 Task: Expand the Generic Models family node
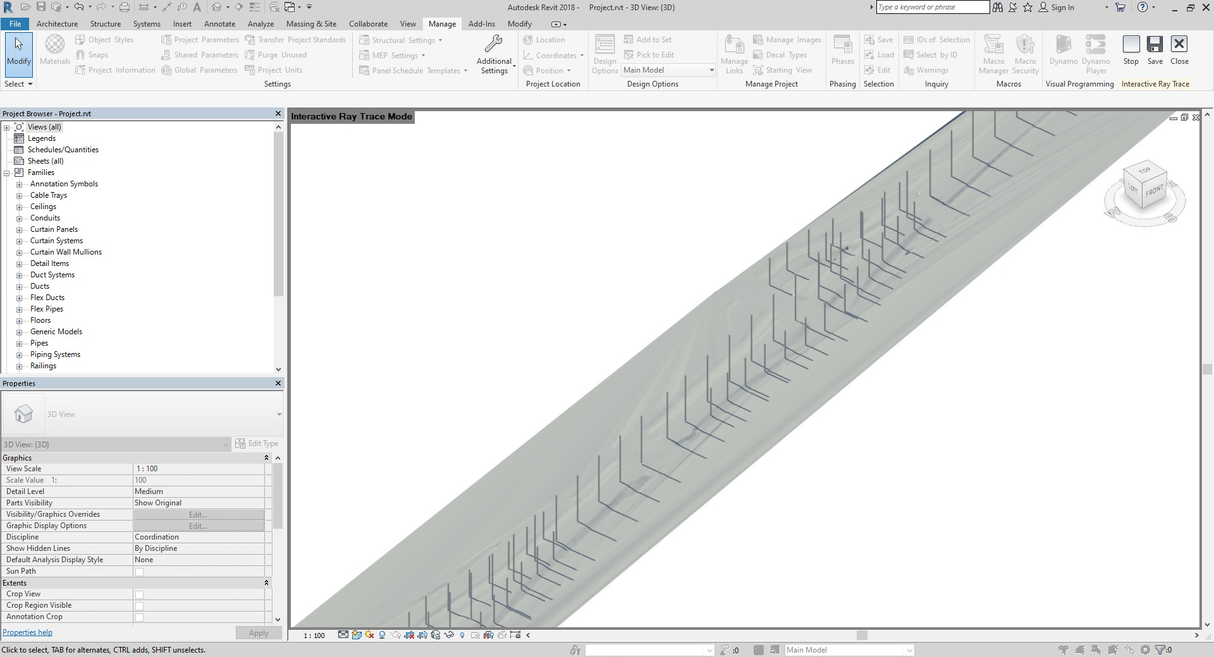(19, 332)
